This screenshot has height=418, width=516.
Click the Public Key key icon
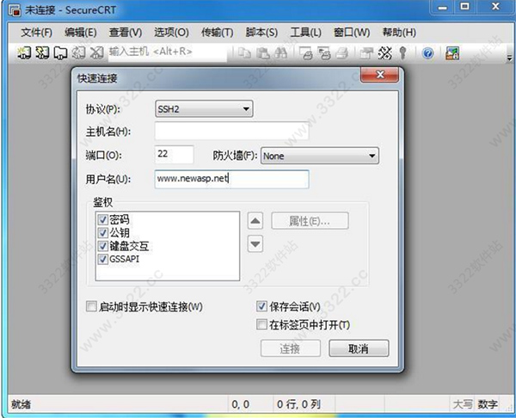pos(402,53)
